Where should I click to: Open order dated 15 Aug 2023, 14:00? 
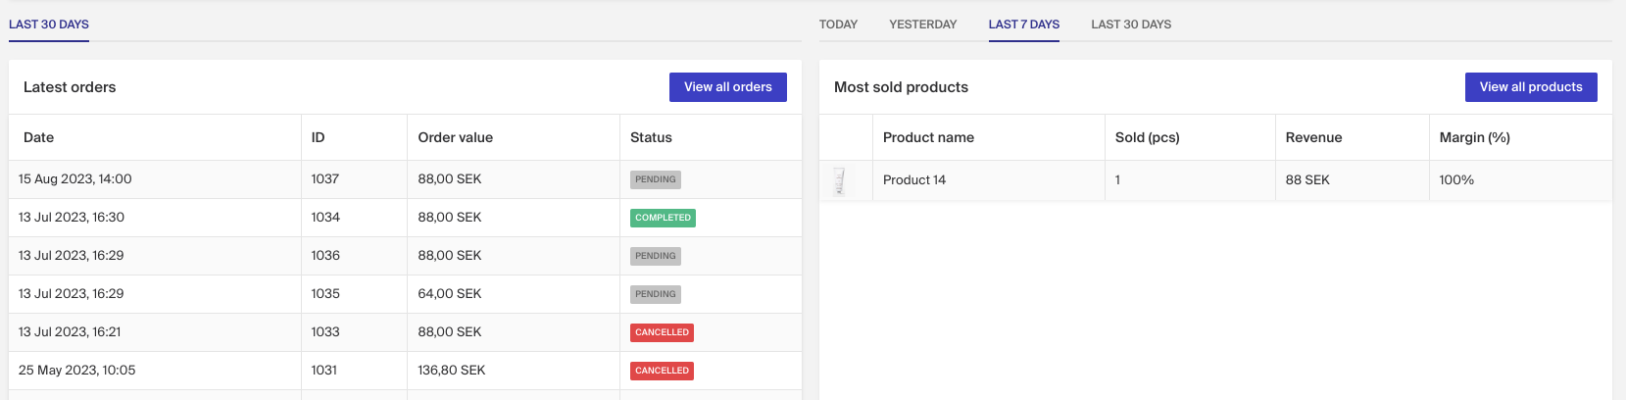(75, 179)
